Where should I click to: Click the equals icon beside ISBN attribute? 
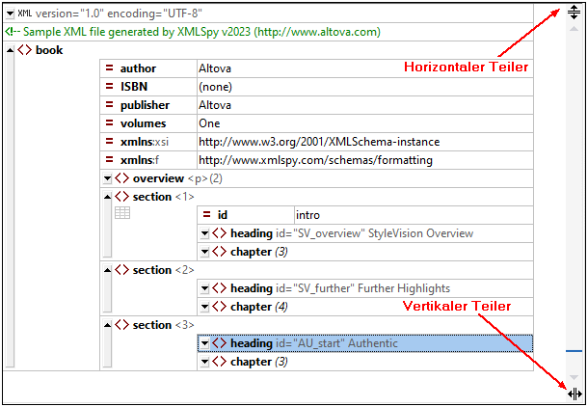click(110, 87)
